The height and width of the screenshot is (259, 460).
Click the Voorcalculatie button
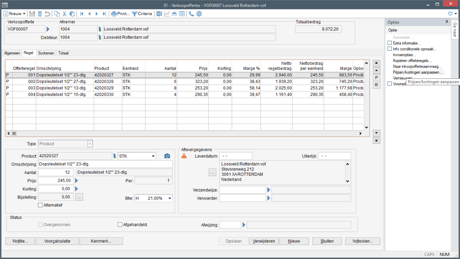57,241
